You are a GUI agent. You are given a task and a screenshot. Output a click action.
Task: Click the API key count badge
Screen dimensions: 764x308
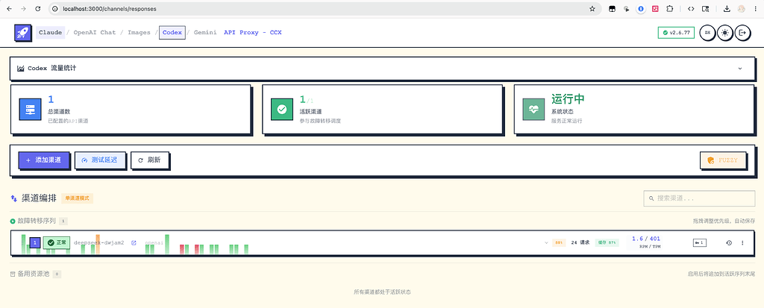(x=700, y=242)
